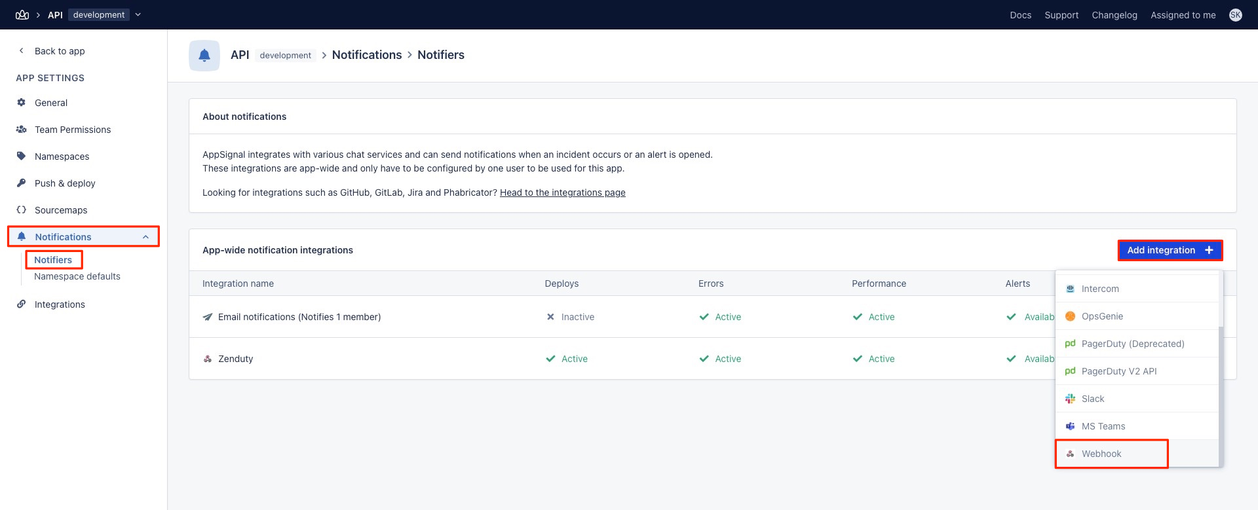
Task: Click the plus icon on Add integration
Action: pyautogui.click(x=1209, y=250)
